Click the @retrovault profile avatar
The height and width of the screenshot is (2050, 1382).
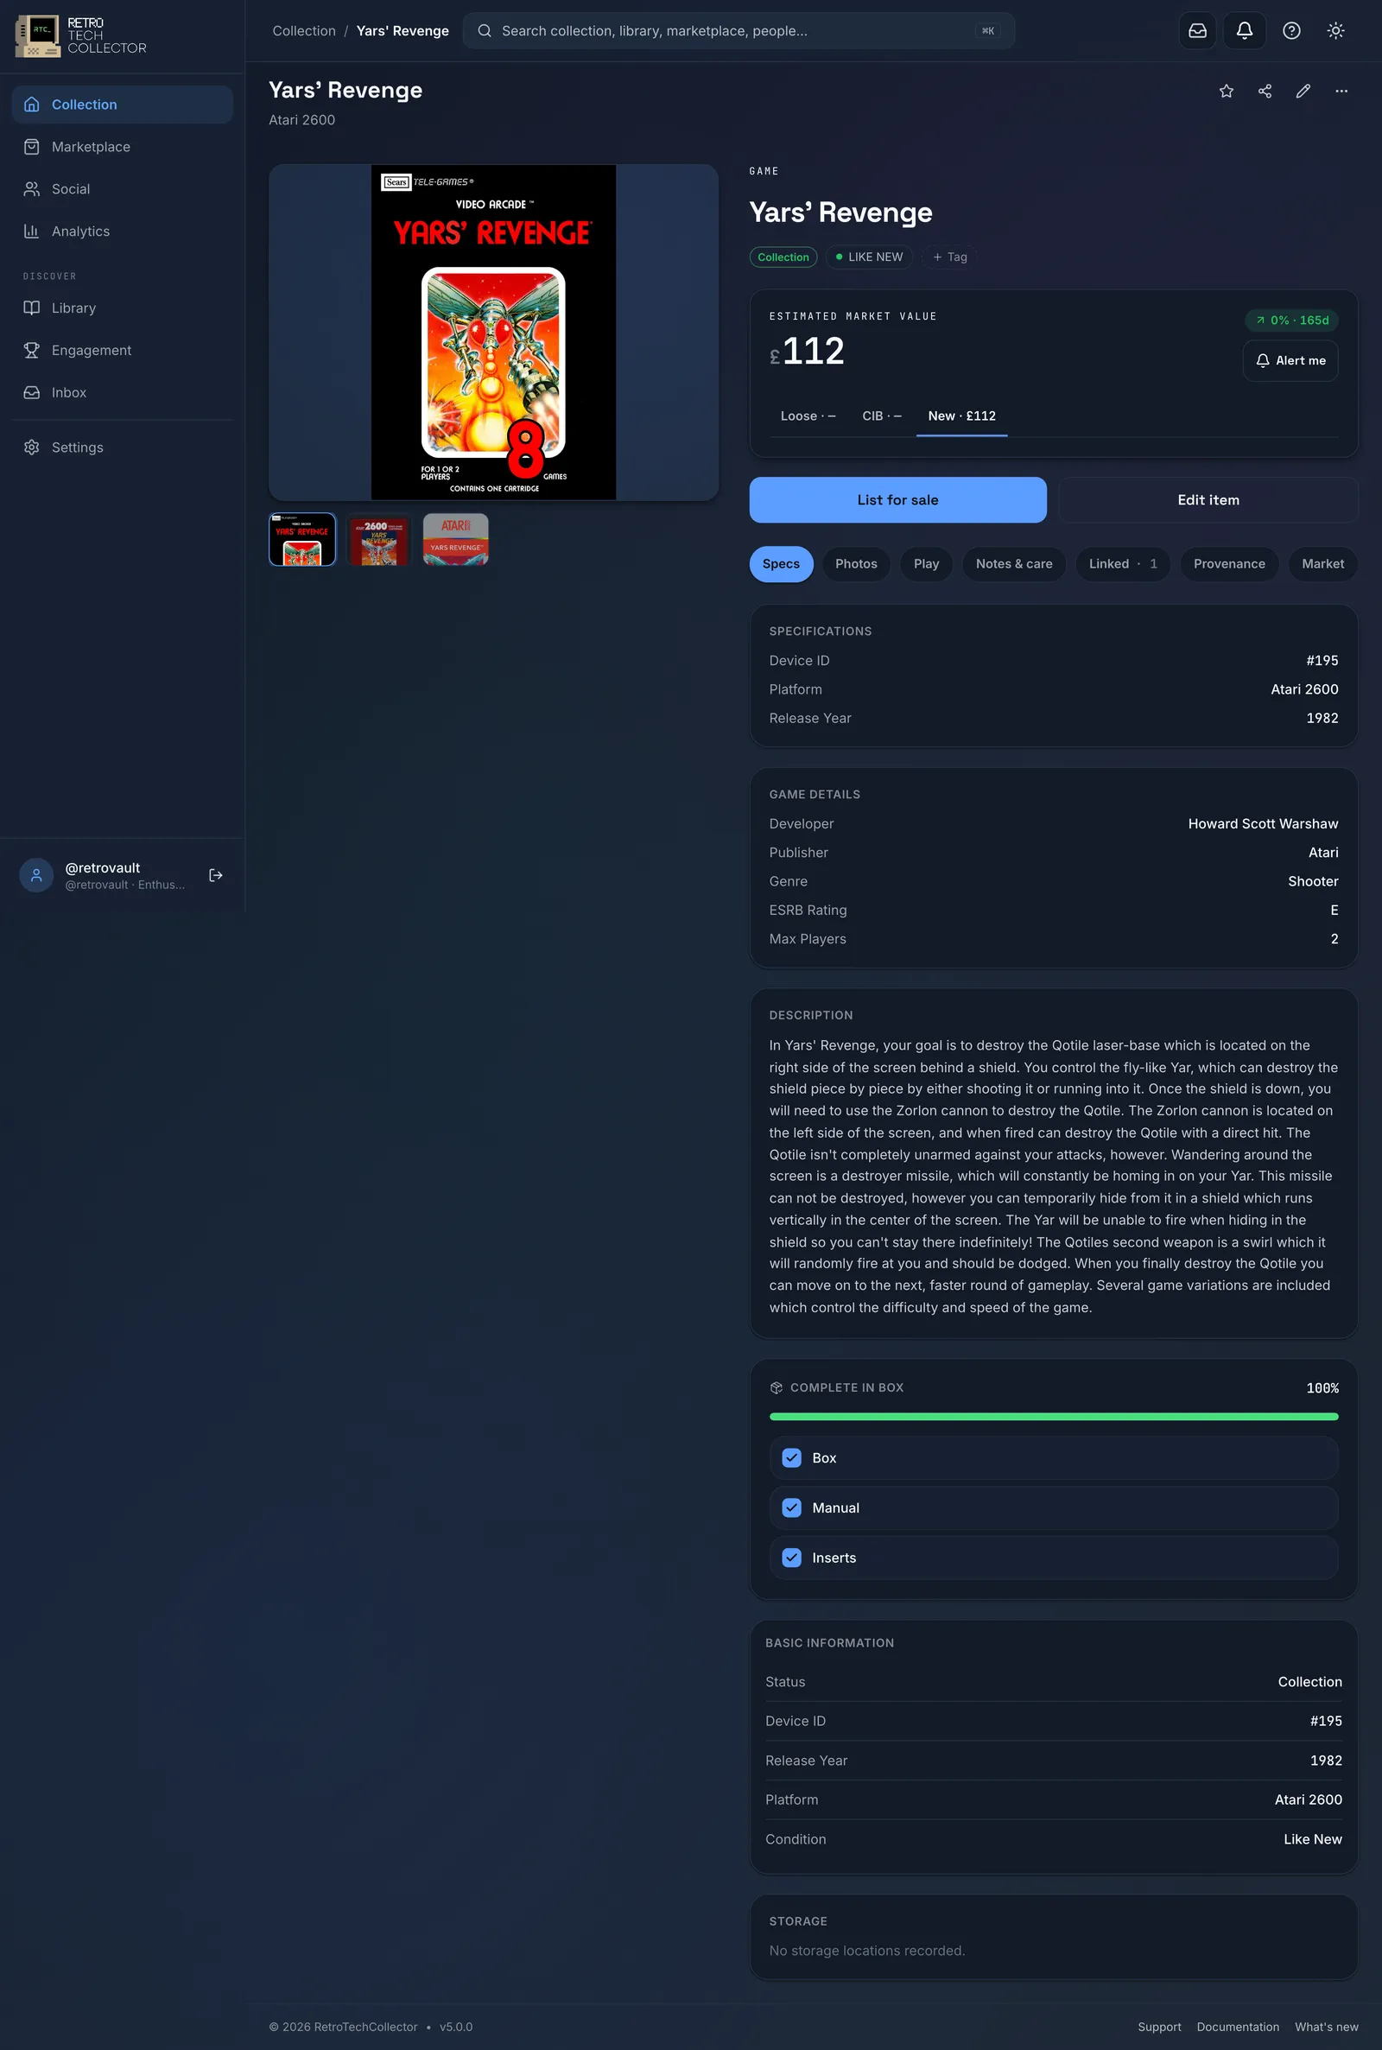coord(36,875)
